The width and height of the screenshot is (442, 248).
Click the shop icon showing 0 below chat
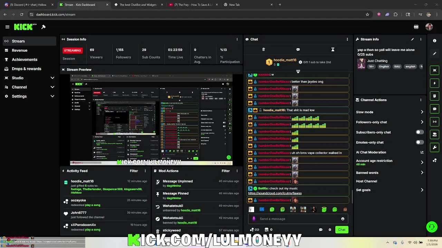click(x=268, y=230)
